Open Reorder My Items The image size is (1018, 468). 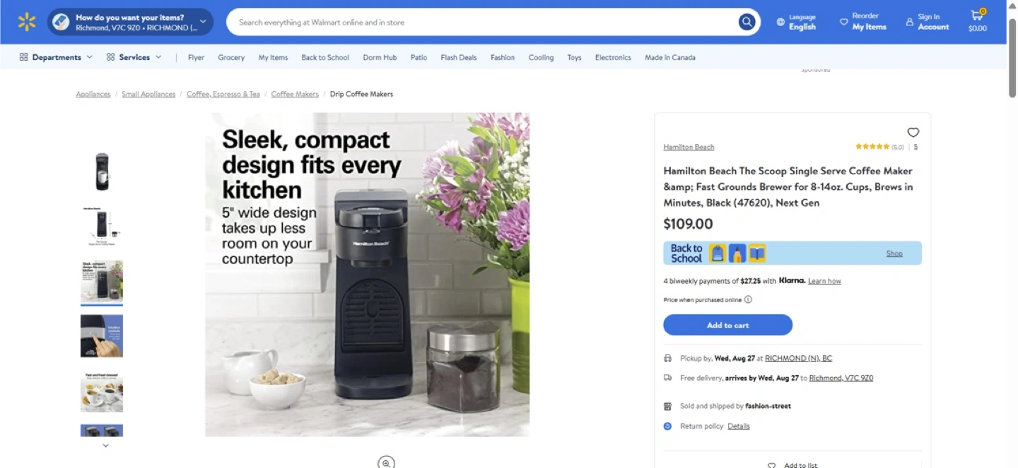862,22
